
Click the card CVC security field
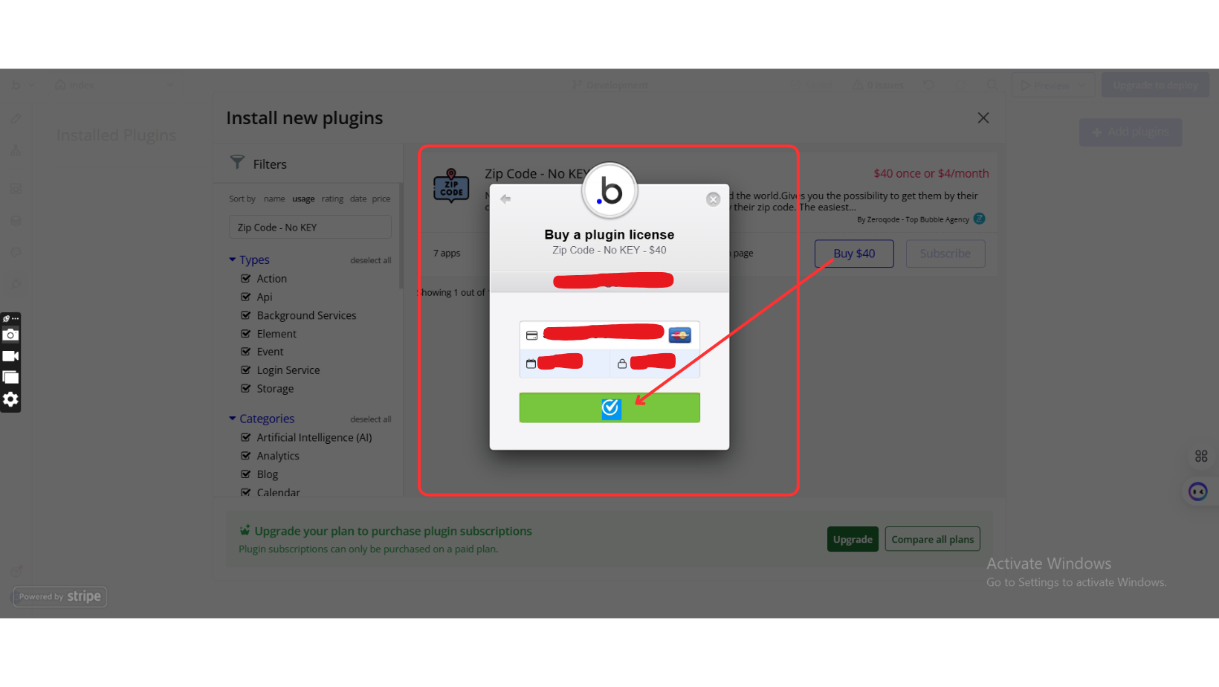click(655, 364)
